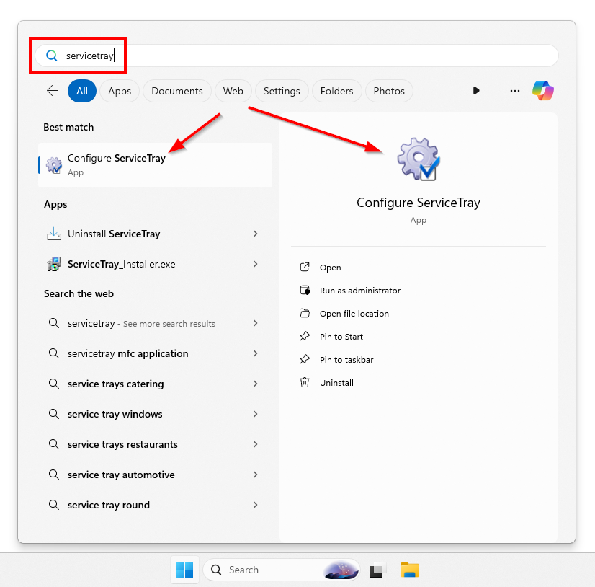Open File Explorer from the taskbar
This screenshot has height=587, width=595.
click(x=410, y=570)
